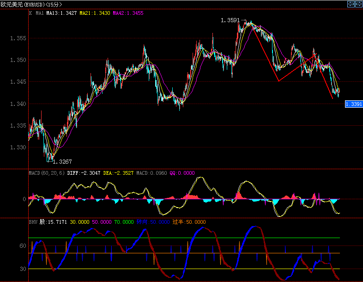Screen dimensions: 363x282
Task: Click the chart title 欧元美元(EURUSD)<15分>
Action: (31, 5)
